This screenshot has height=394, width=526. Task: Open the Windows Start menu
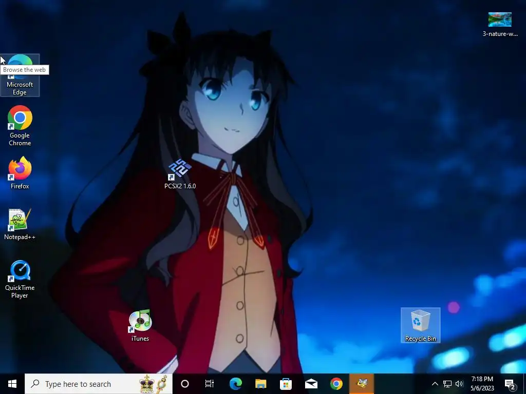(x=12, y=384)
